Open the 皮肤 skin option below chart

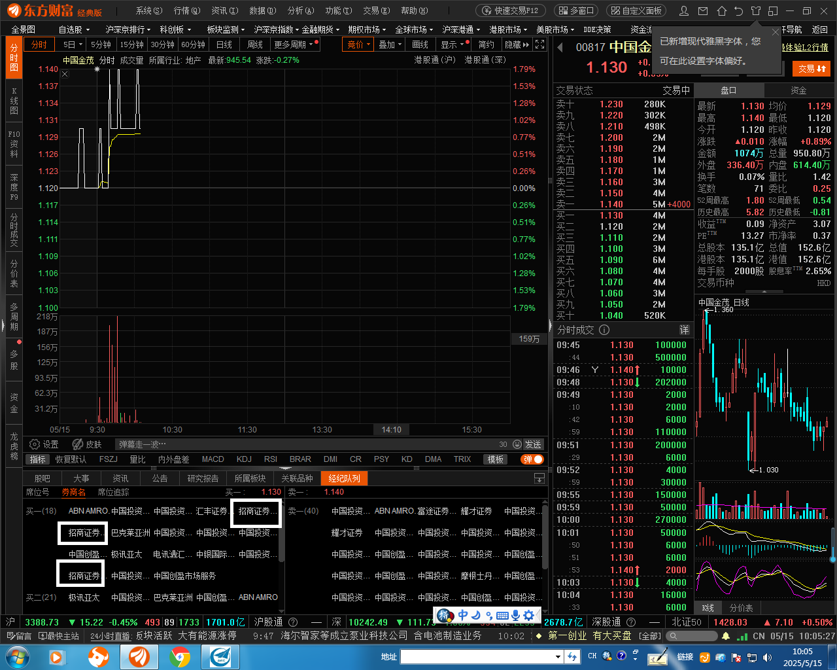pyautogui.click(x=86, y=444)
